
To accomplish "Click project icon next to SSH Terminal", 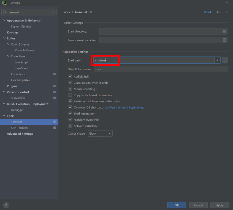I will 55,128.
